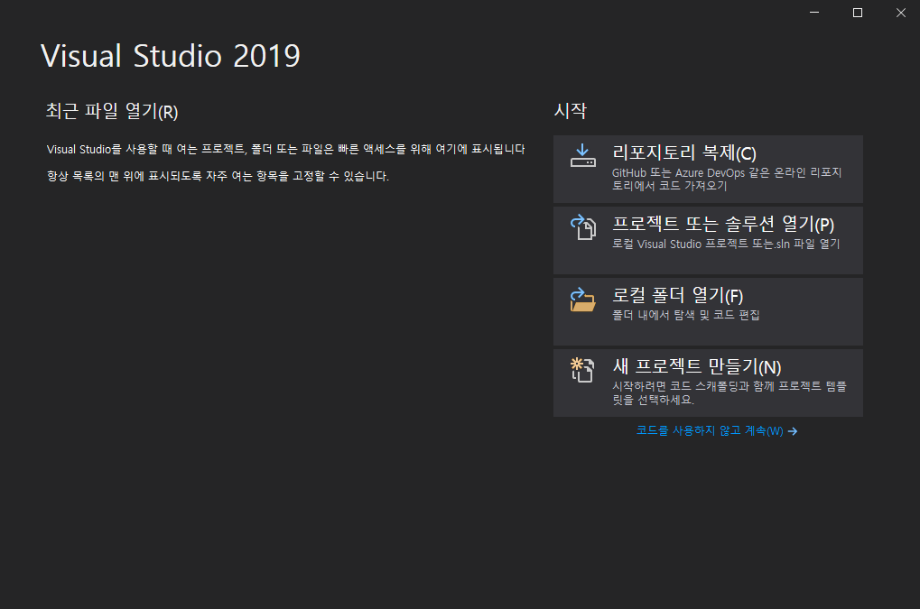Select 로컬 폴더 열기(F) title
This screenshot has width=920, height=609.
678,295
